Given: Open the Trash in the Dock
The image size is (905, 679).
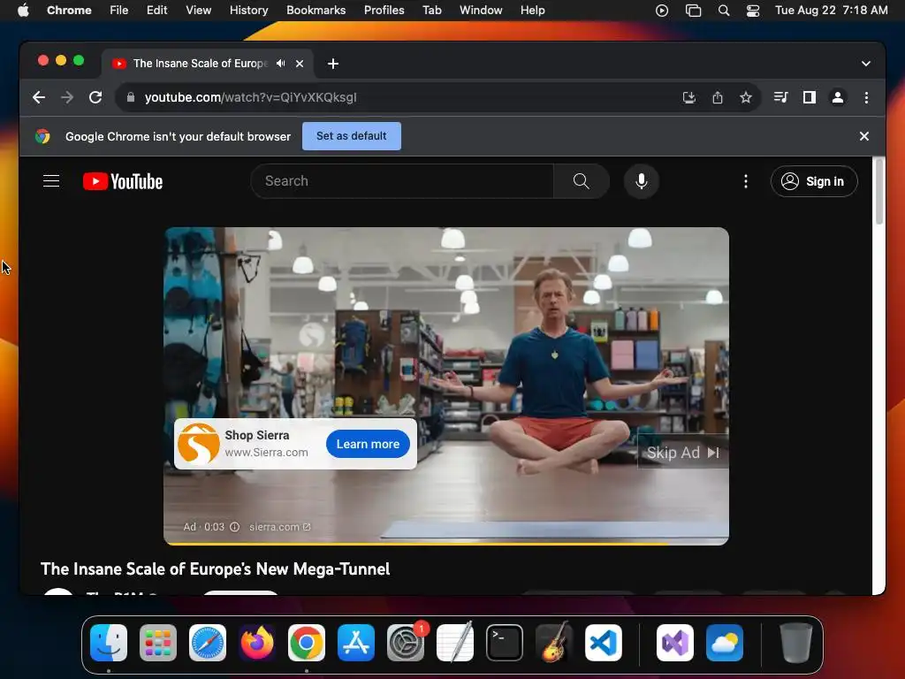Looking at the screenshot, I should (796, 643).
